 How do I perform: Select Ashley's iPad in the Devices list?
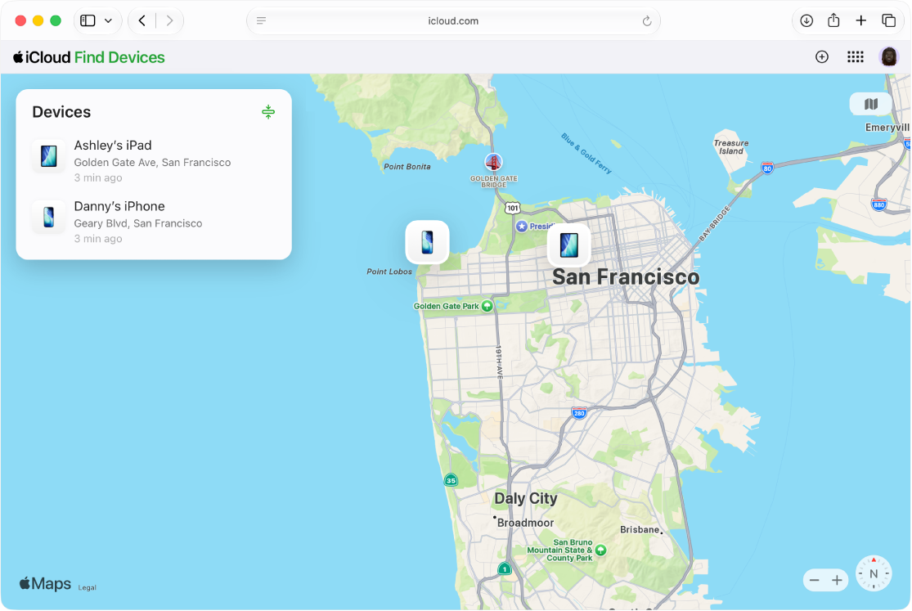[154, 160]
